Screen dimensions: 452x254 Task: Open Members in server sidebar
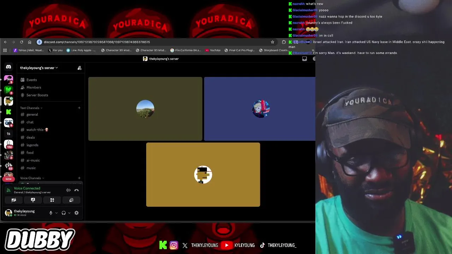click(x=50, y=87)
